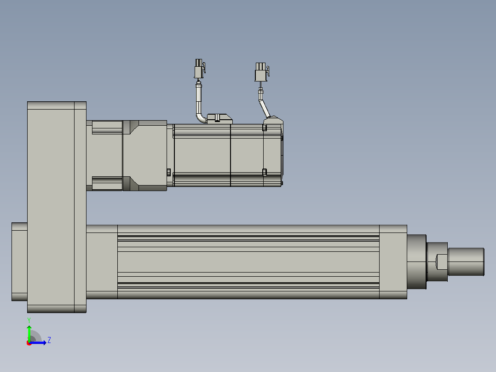Image resolution: width=496 pixels, height=372 pixels.
Task: Click the green Y axis arrow
Action: 29,333
